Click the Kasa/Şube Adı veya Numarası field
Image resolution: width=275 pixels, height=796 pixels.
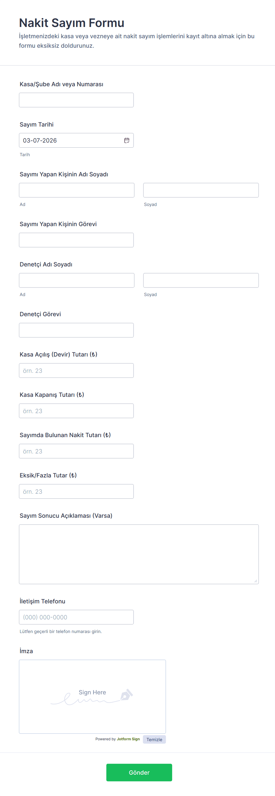point(76,100)
